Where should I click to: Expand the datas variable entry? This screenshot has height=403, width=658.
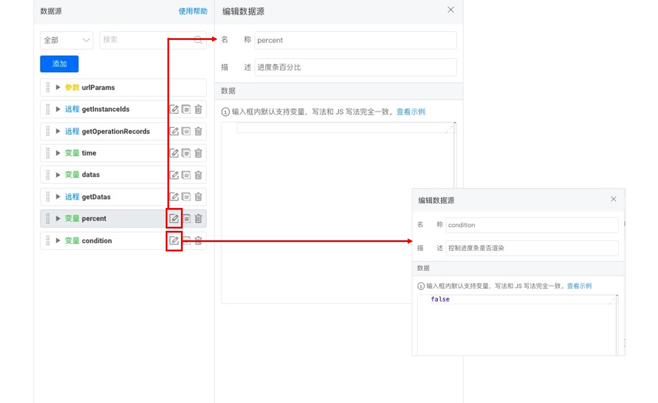tap(58, 174)
